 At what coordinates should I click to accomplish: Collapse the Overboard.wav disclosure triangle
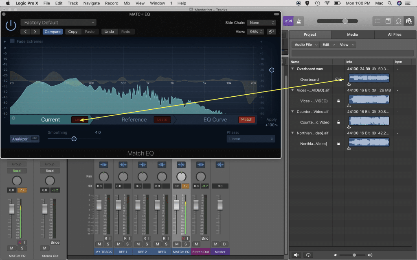292,69
